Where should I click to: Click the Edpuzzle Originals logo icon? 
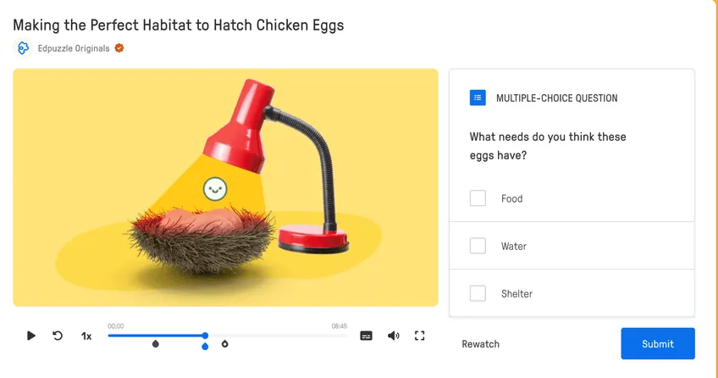pyautogui.click(x=23, y=48)
